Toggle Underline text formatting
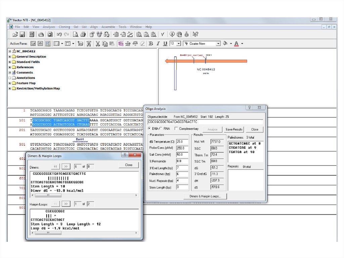 [x=165, y=43]
